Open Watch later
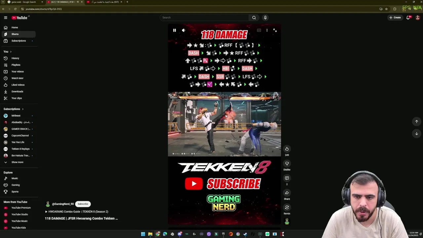This screenshot has height=238, width=423. (18, 78)
